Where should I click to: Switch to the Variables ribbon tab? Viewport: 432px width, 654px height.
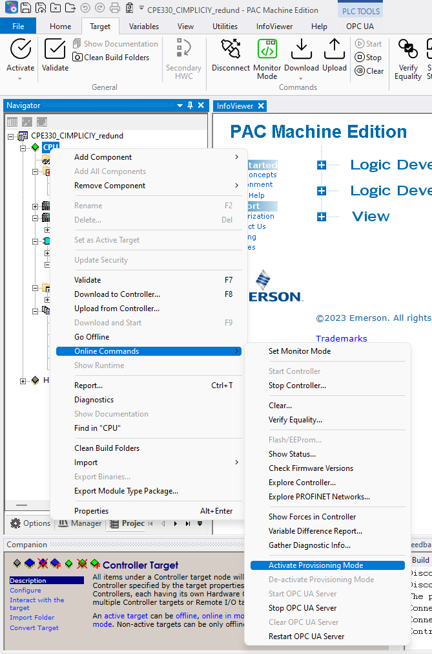pos(144,27)
